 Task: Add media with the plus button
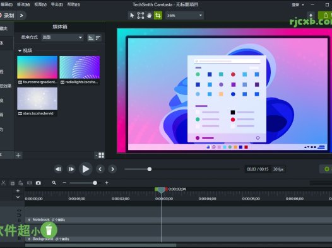[18, 155]
